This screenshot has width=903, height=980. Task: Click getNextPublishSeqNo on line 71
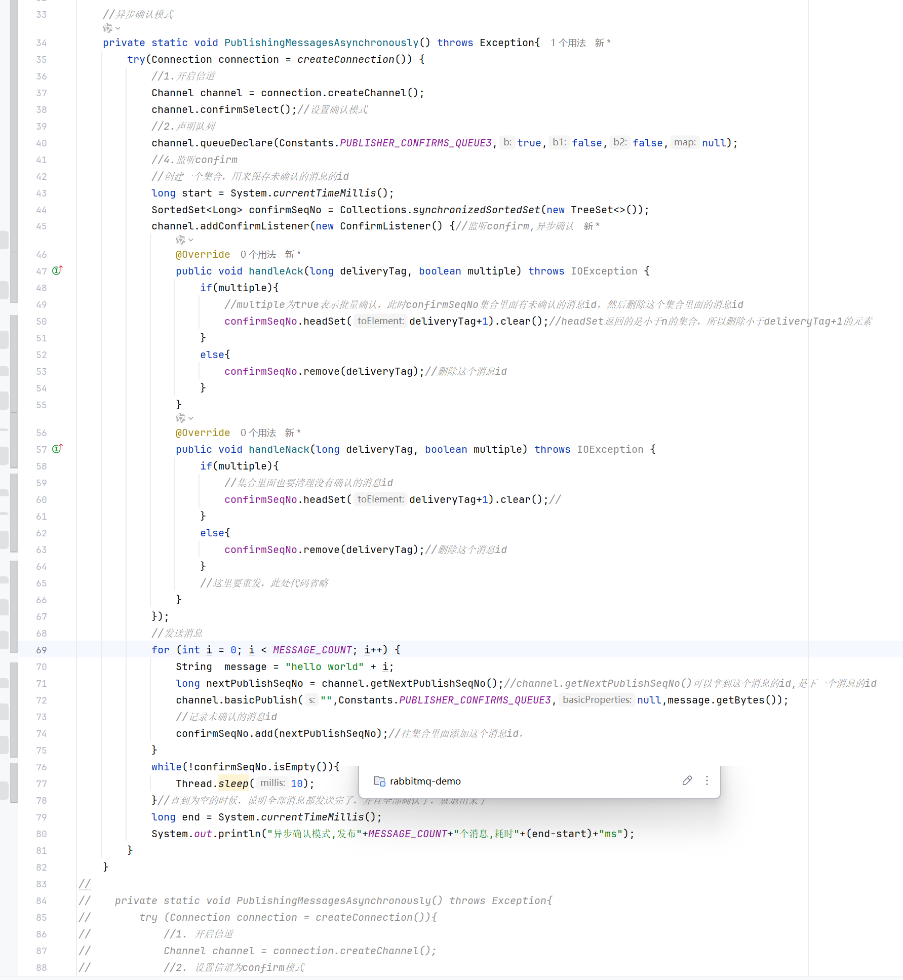pos(428,684)
